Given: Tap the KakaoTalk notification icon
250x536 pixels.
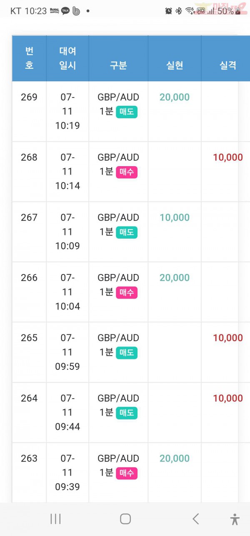Looking at the screenshot, I should pyautogui.click(x=65, y=11).
